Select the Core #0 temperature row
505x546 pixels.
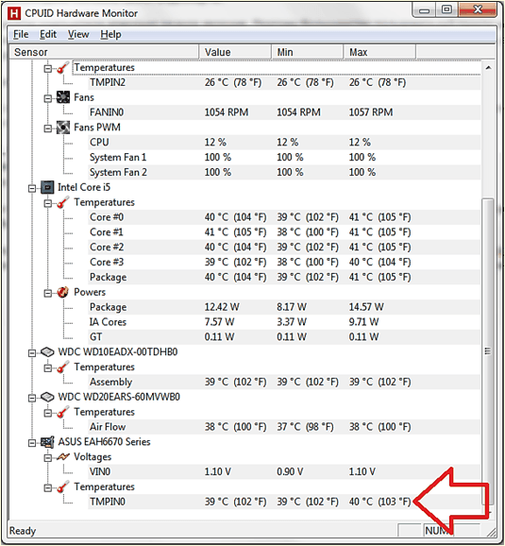point(284,217)
